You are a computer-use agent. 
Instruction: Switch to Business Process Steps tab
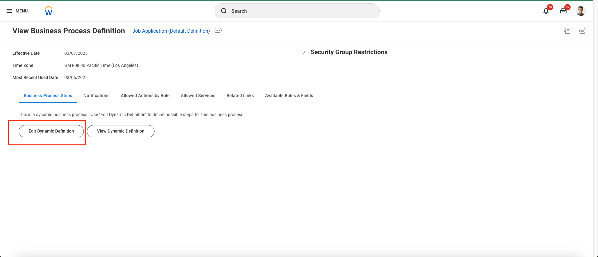coord(48,96)
